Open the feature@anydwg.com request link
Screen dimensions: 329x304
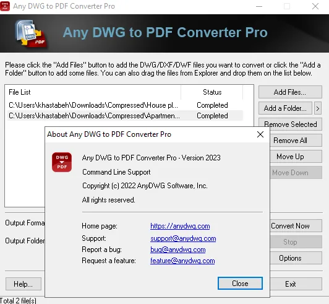pos(182,261)
